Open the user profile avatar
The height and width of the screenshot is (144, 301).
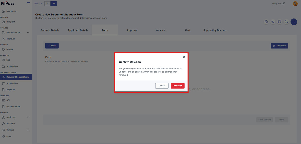tap(295, 4)
